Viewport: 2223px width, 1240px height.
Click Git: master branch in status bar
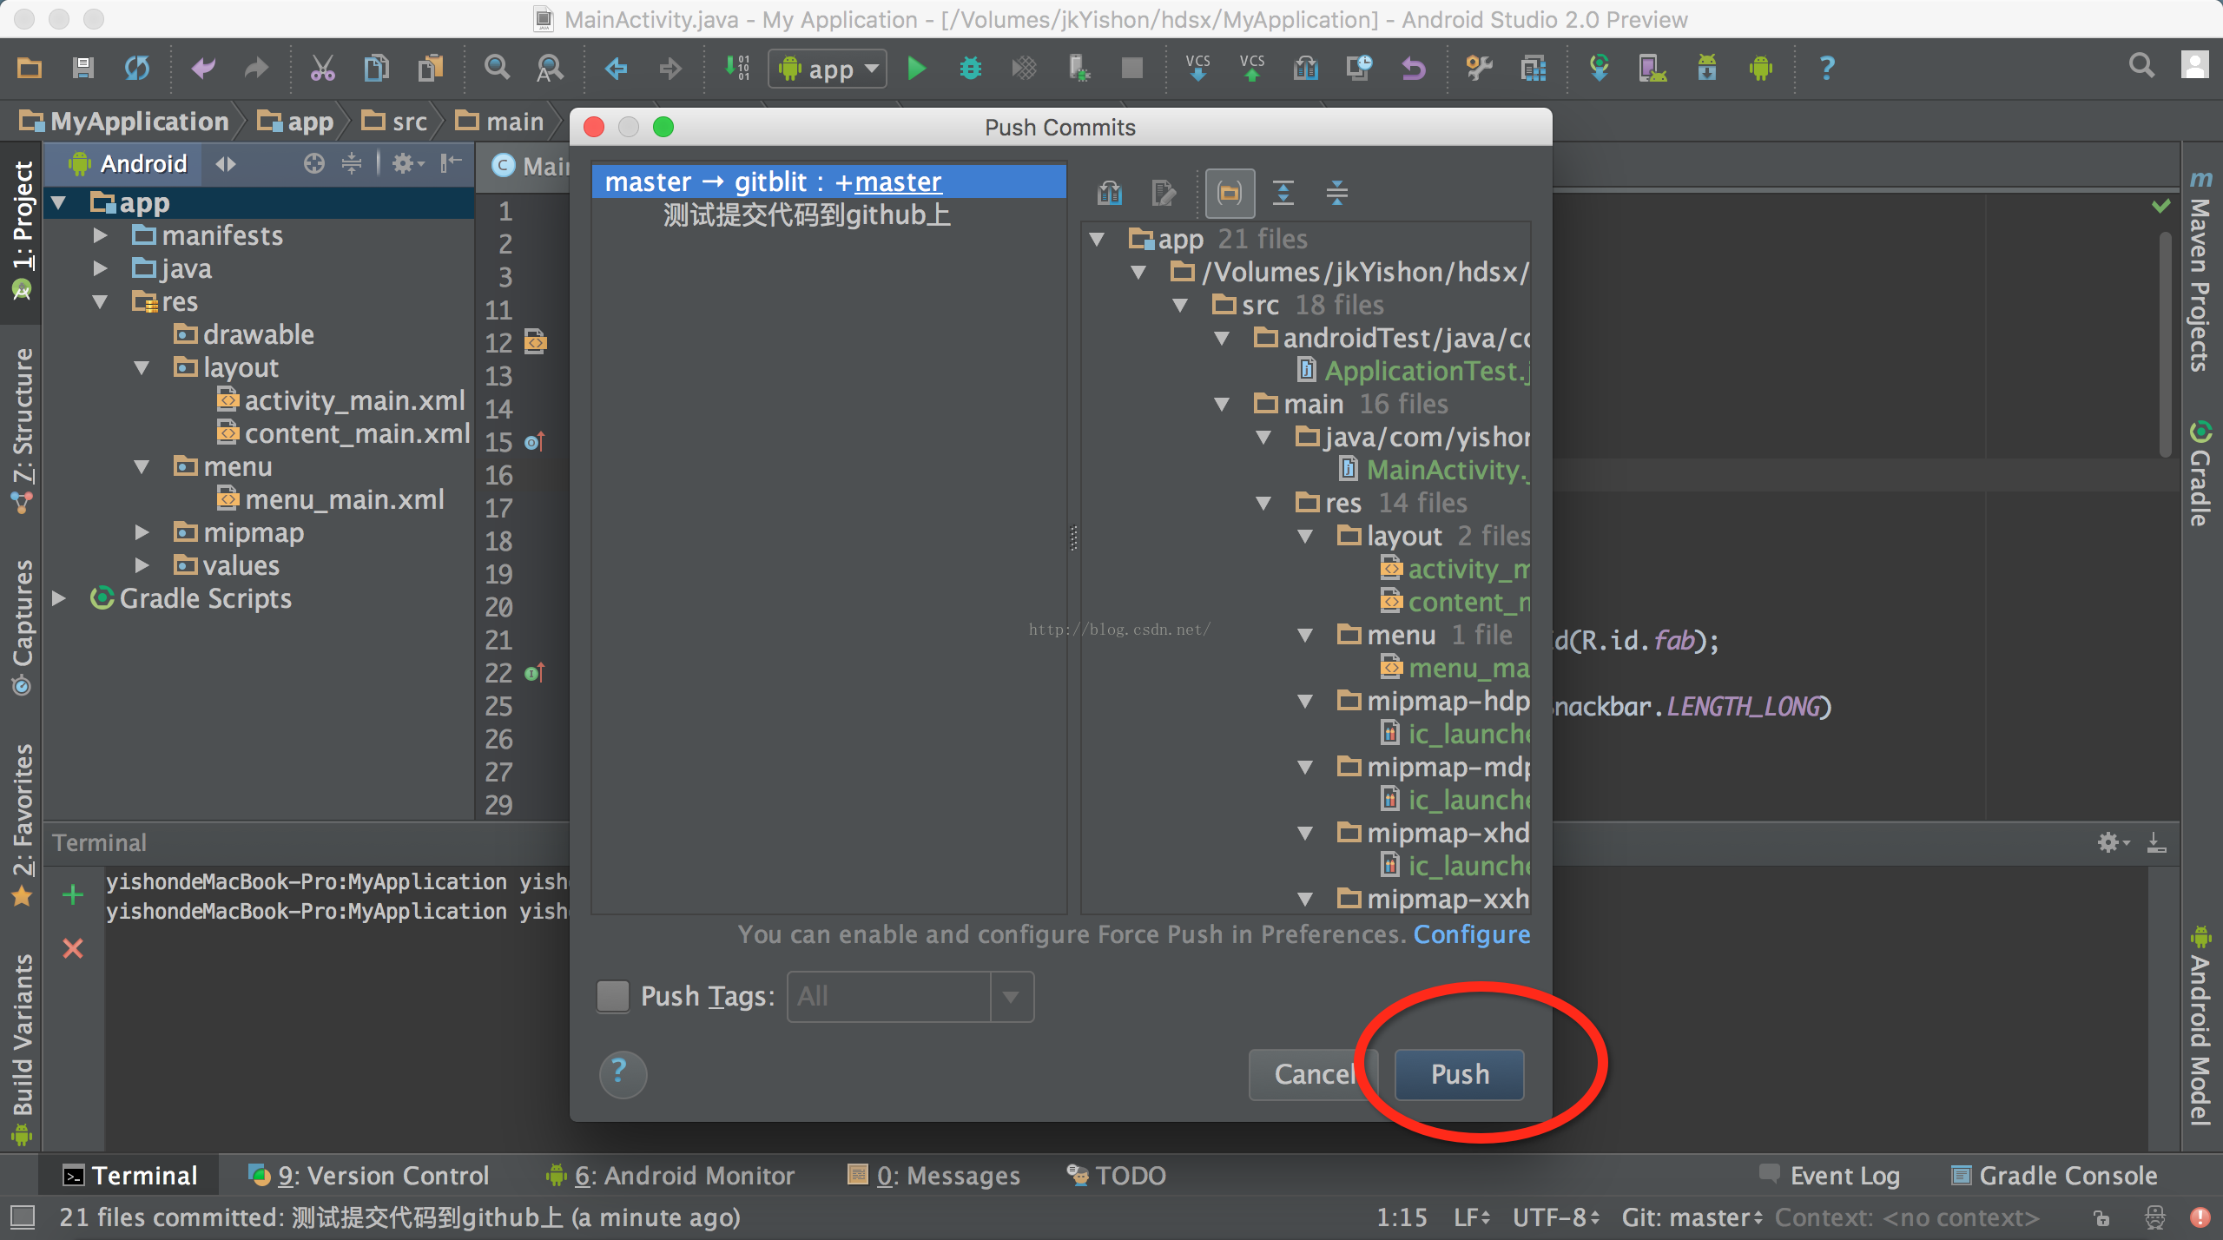point(1692,1217)
